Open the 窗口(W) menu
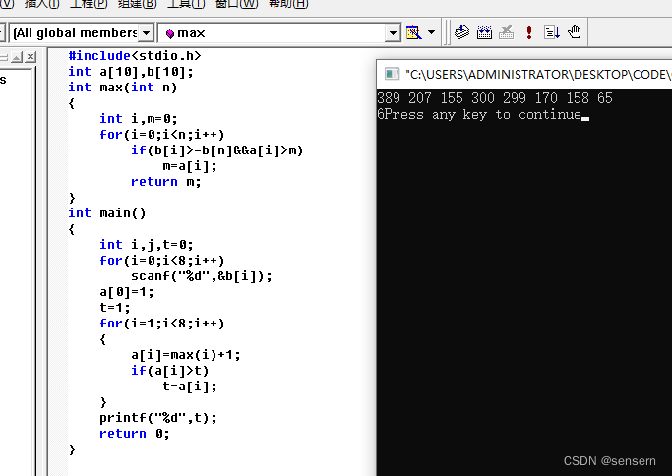The width and height of the screenshot is (672, 476). 236,4
